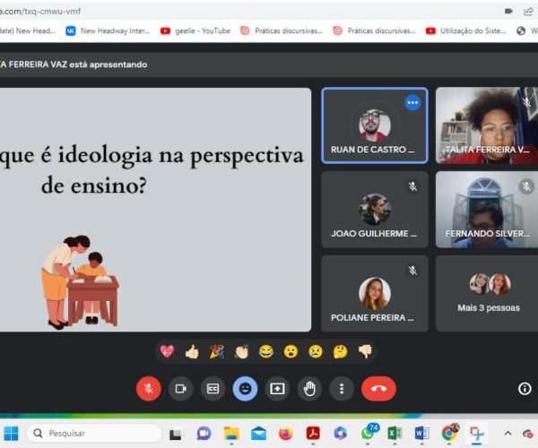
Task: Open Utilização do Siste... bookmark
Action: [466, 30]
